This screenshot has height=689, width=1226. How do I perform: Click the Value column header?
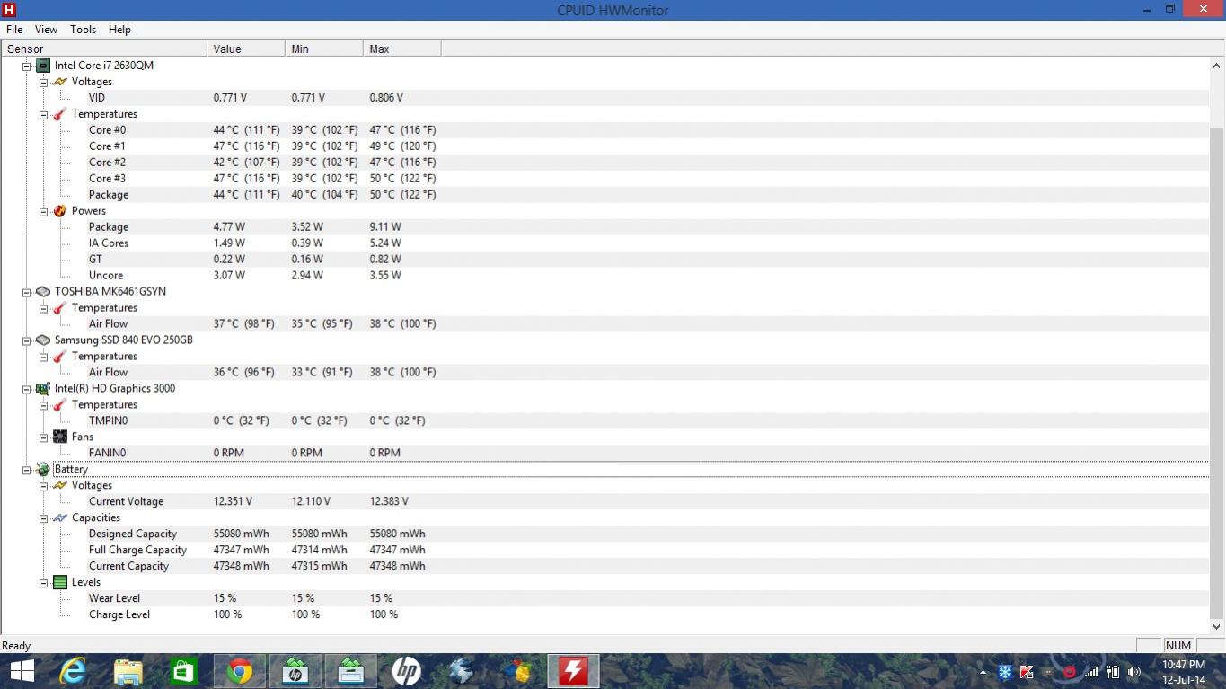tap(244, 49)
